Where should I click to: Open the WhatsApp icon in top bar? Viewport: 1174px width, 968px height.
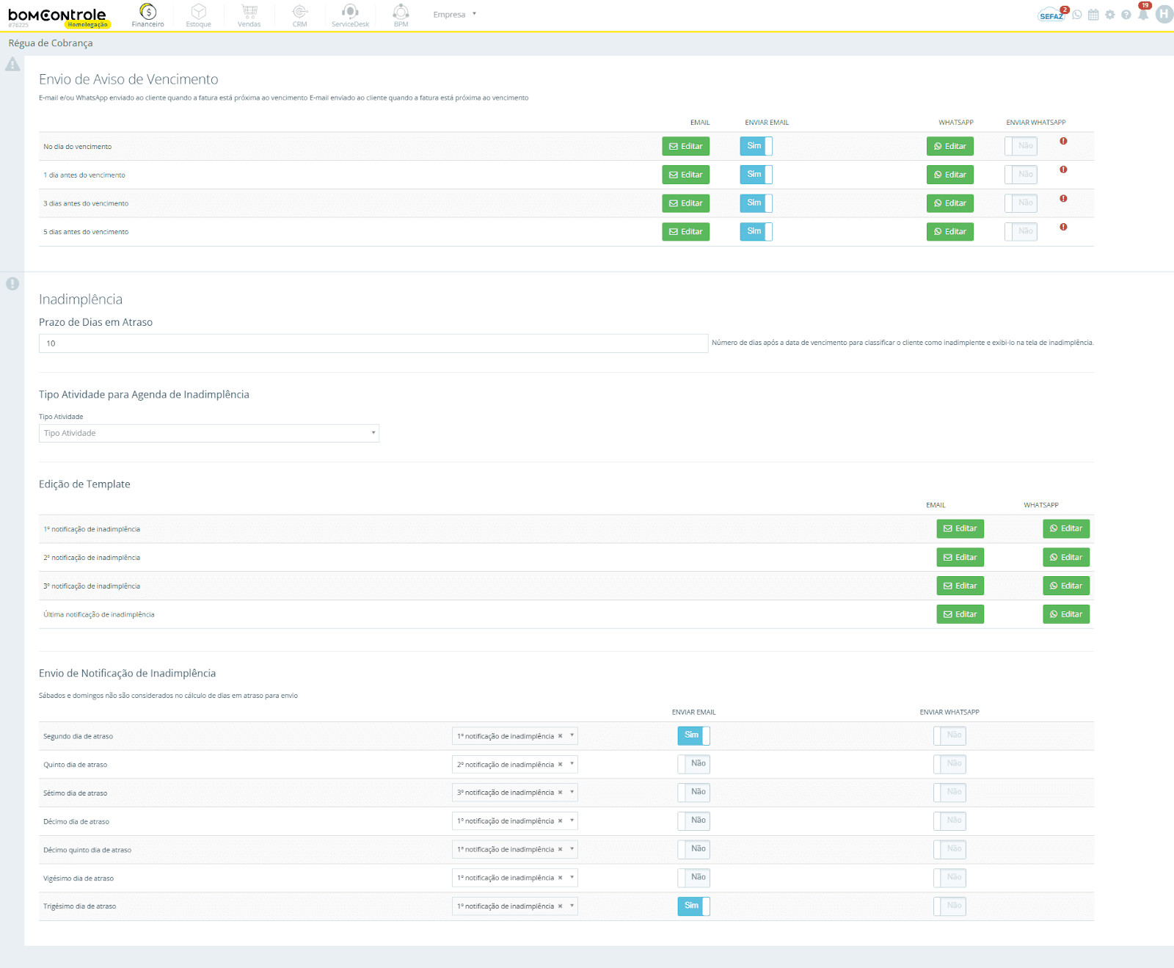[1077, 15]
